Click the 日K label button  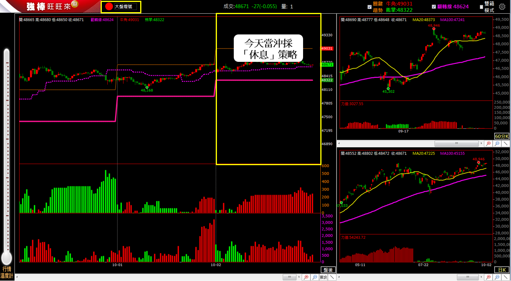[x=502, y=270]
